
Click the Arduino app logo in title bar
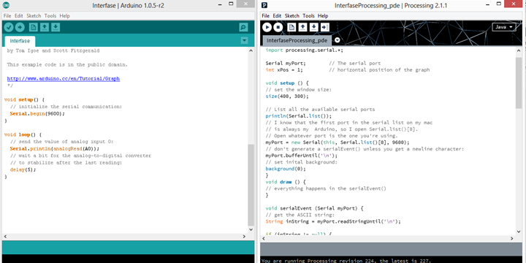click(x=6, y=4)
